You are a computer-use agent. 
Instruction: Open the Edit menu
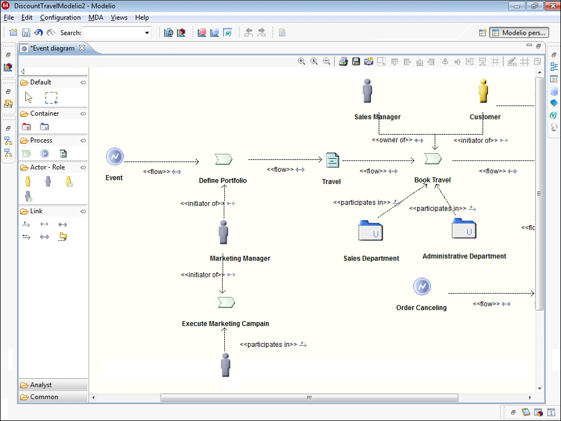tap(27, 17)
